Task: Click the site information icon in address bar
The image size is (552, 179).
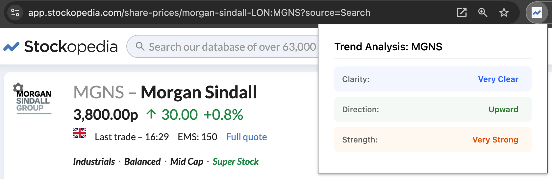Action: tap(15, 13)
